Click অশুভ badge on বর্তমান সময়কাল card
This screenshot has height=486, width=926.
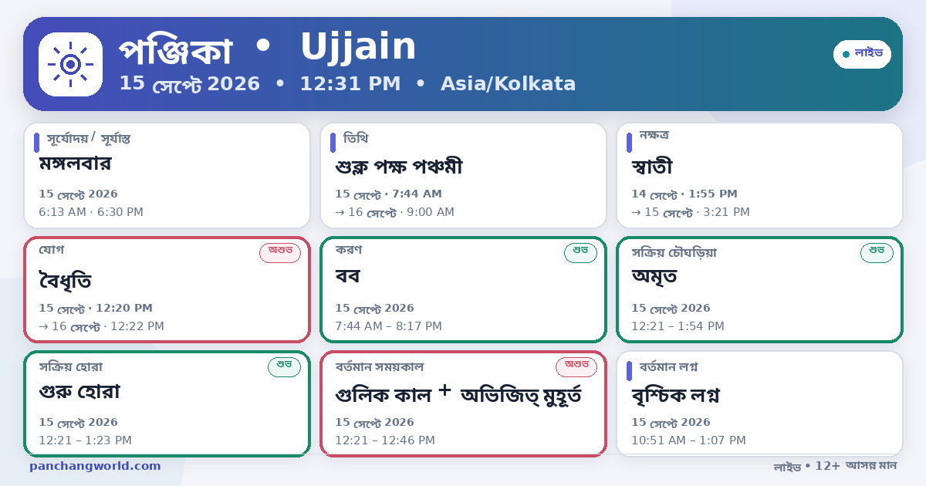[x=576, y=366]
